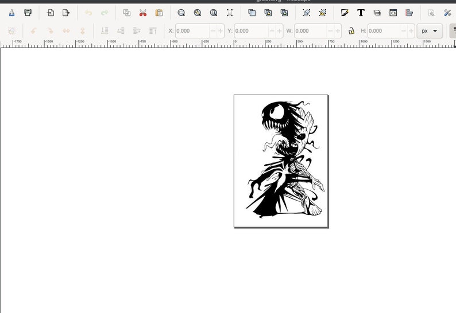Increase H value with plus button

[x=411, y=31]
